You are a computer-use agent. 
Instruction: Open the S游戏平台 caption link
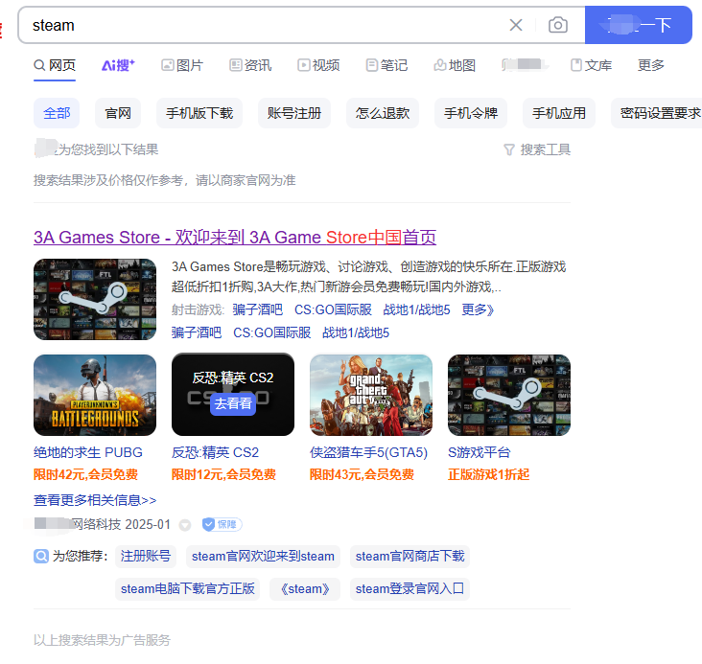point(480,452)
